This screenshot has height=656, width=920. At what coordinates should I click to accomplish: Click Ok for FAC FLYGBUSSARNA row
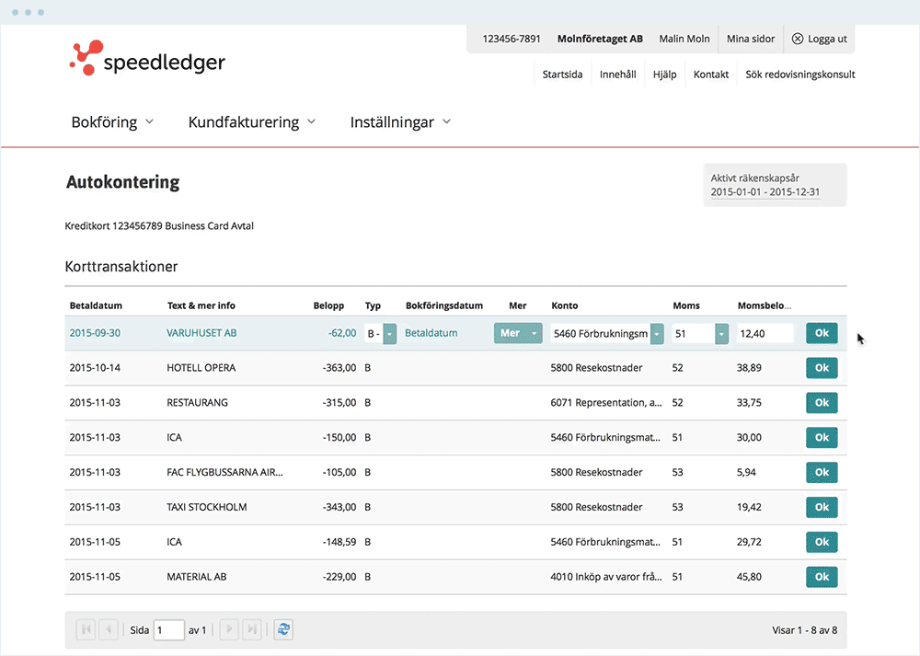[x=822, y=472]
